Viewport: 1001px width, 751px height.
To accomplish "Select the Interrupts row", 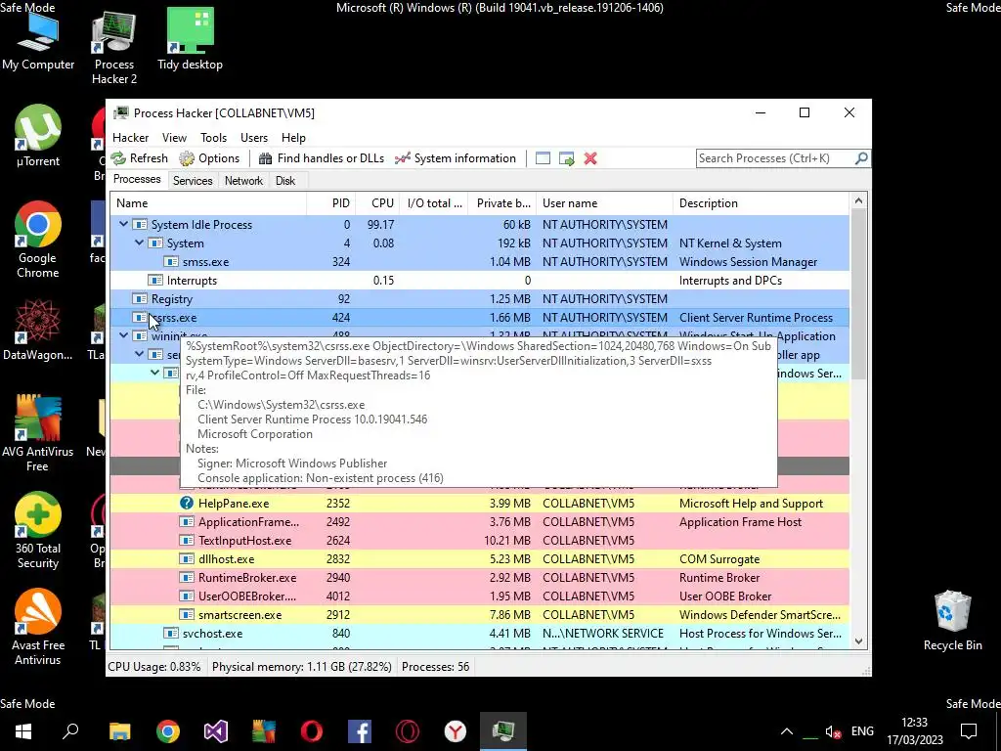I will (479, 281).
